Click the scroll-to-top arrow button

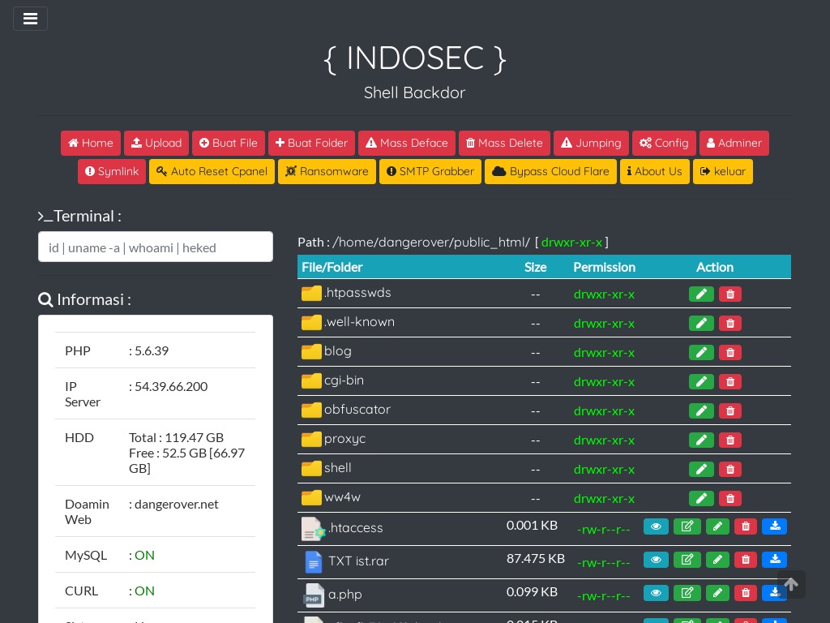coord(791,584)
